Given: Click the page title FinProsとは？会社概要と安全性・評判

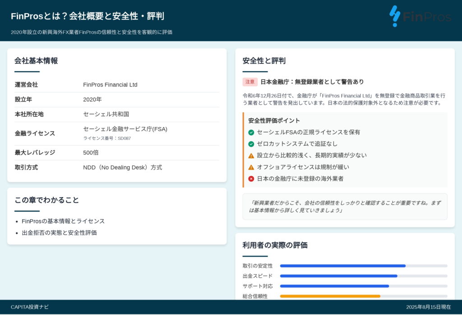Looking at the screenshot, I should point(88,16).
